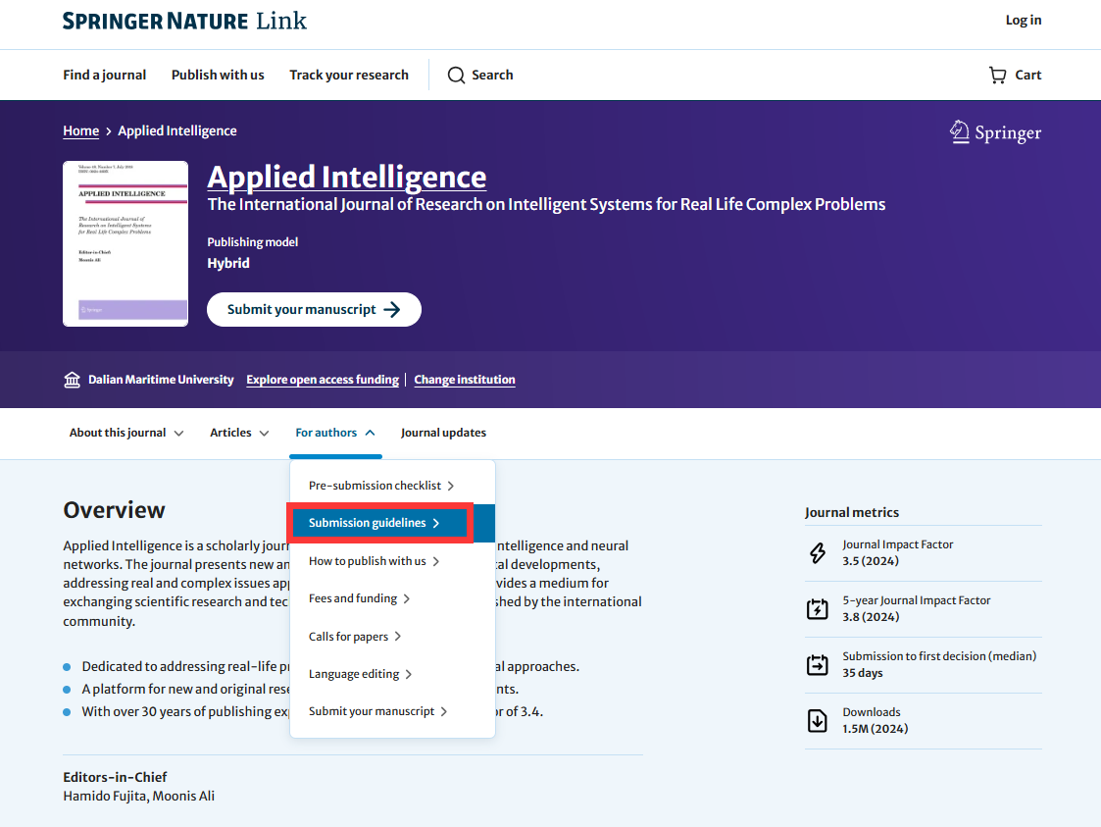Viewport: 1101px width, 827px height.
Task: Click the institution building icon near Dalian Maritime University
Action: 72,379
